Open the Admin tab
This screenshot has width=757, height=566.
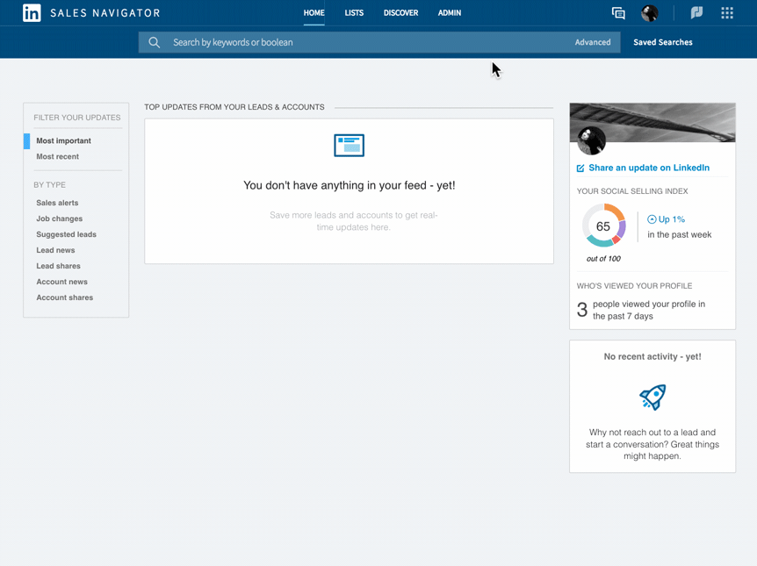449,13
